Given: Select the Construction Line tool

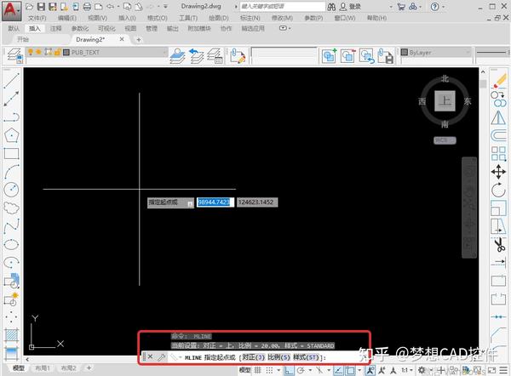Looking at the screenshot, I should (x=11, y=99).
